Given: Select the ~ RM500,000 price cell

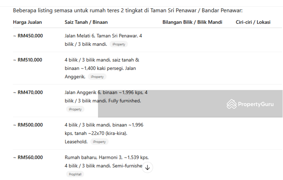Looking at the screenshot, I should (x=28, y=125).
